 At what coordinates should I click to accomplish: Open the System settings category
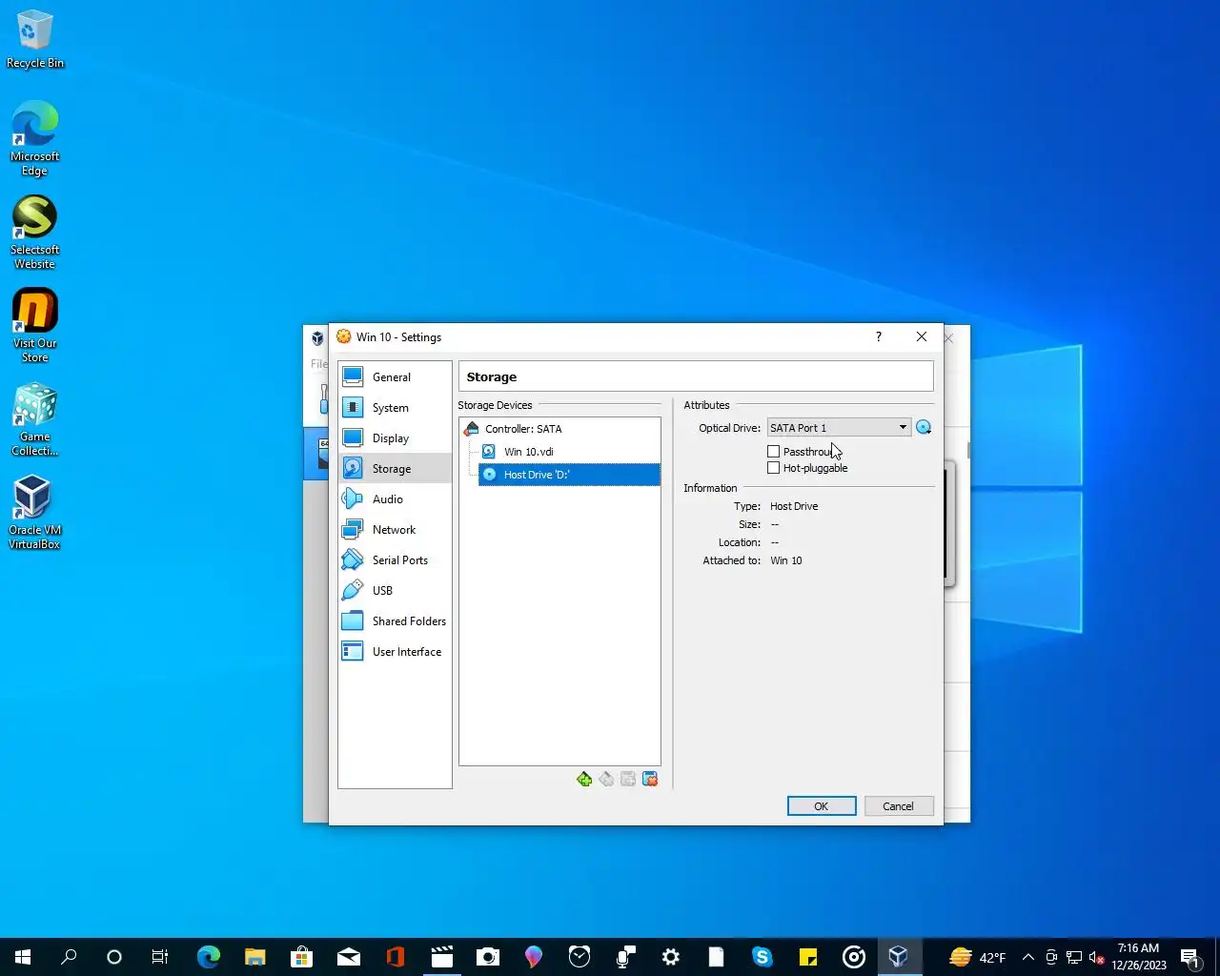pos(395,408)
